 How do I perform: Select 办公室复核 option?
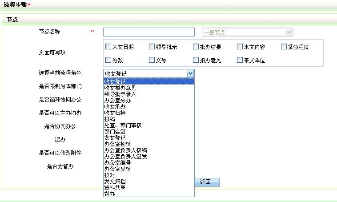tap(149, 169)
